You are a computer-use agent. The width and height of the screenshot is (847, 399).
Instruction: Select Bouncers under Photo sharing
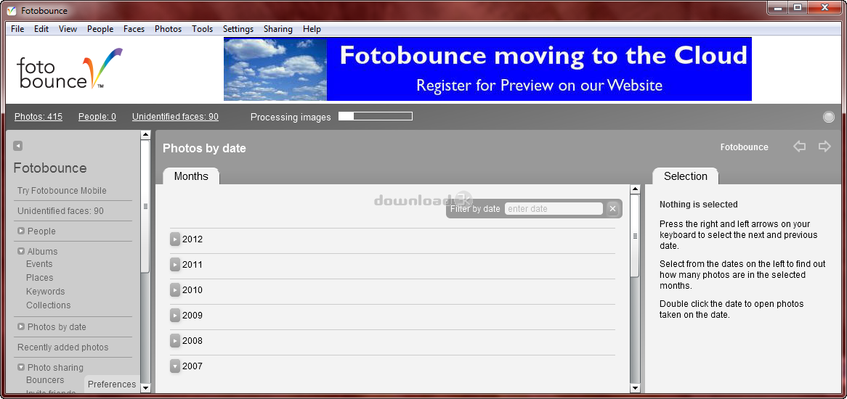point(45,380)
